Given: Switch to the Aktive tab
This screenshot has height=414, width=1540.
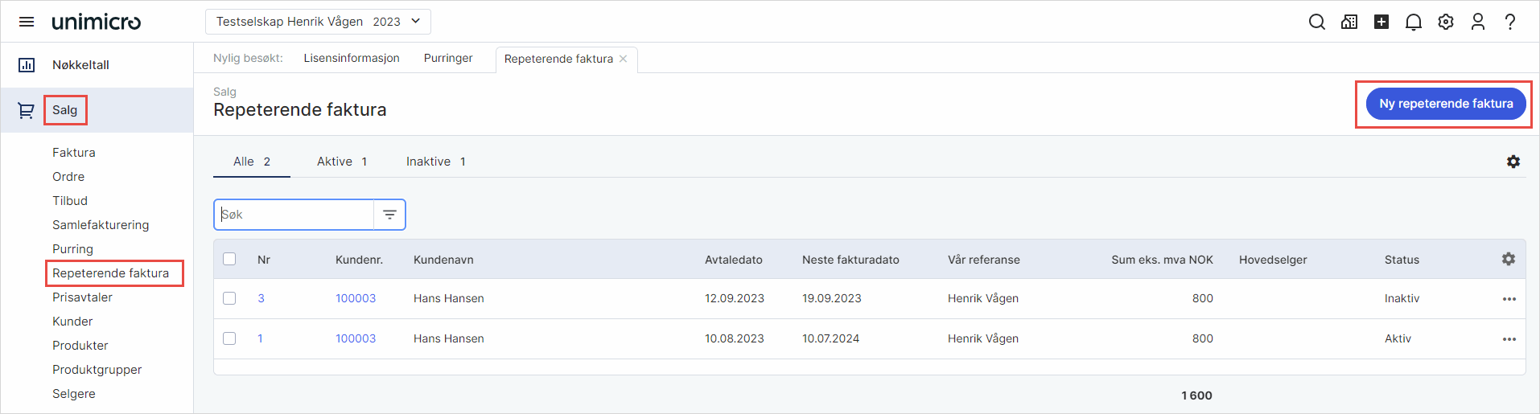Looking at the screenshot, I should pyautogui.click(x=342, y=162).
